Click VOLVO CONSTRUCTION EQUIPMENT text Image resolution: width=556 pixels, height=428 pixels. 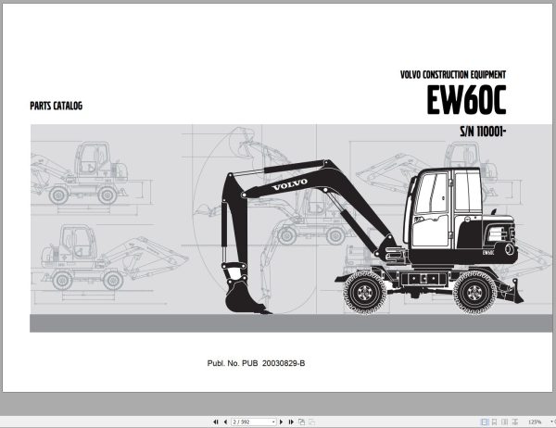(x=453, y=75)
